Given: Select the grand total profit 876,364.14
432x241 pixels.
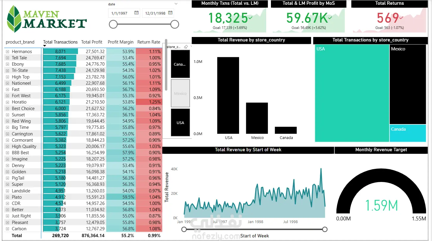Looking at the screenshot, I should [93, 235].
